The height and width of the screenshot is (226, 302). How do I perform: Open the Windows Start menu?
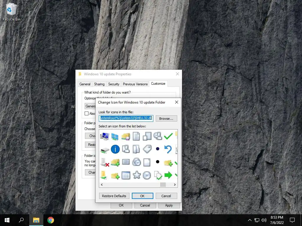[7, 220]
